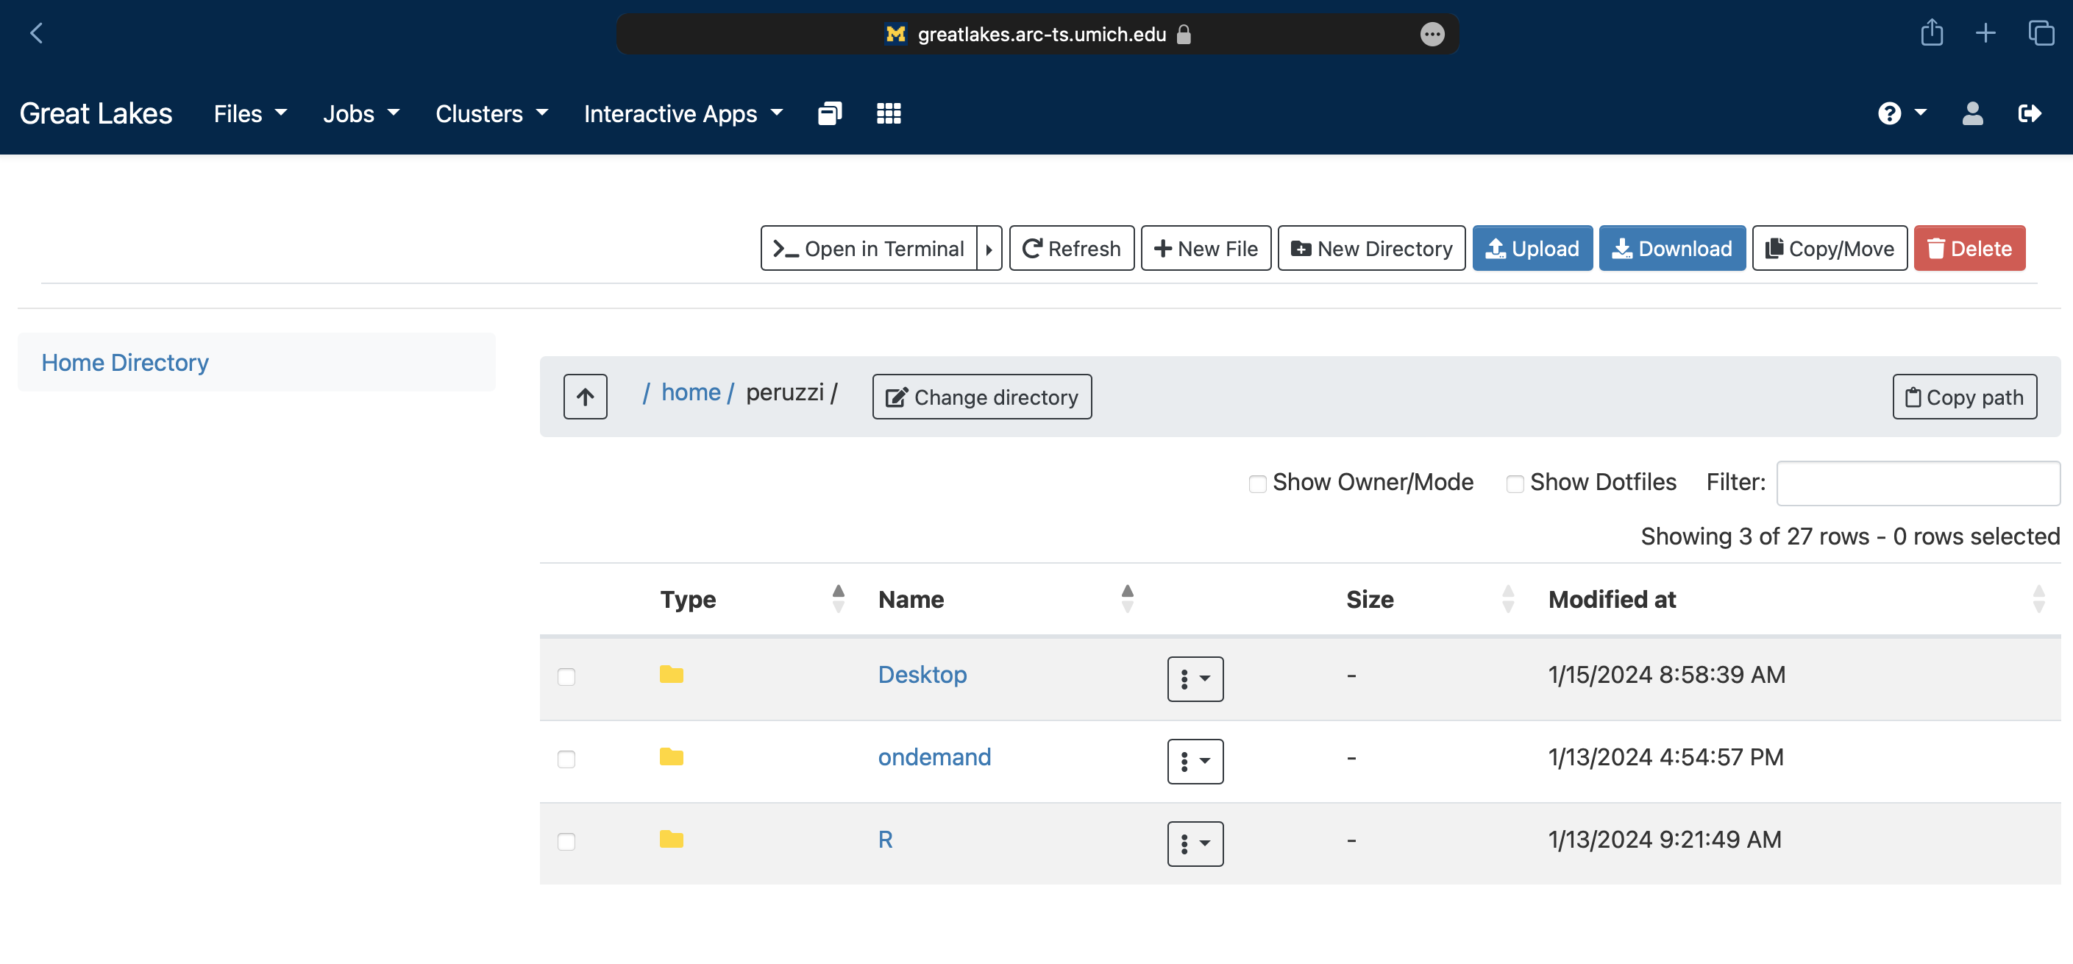Viewport: 2073px width, 964px height.
Task: Open browser tabs overview icon
Action: [2041, 34]
